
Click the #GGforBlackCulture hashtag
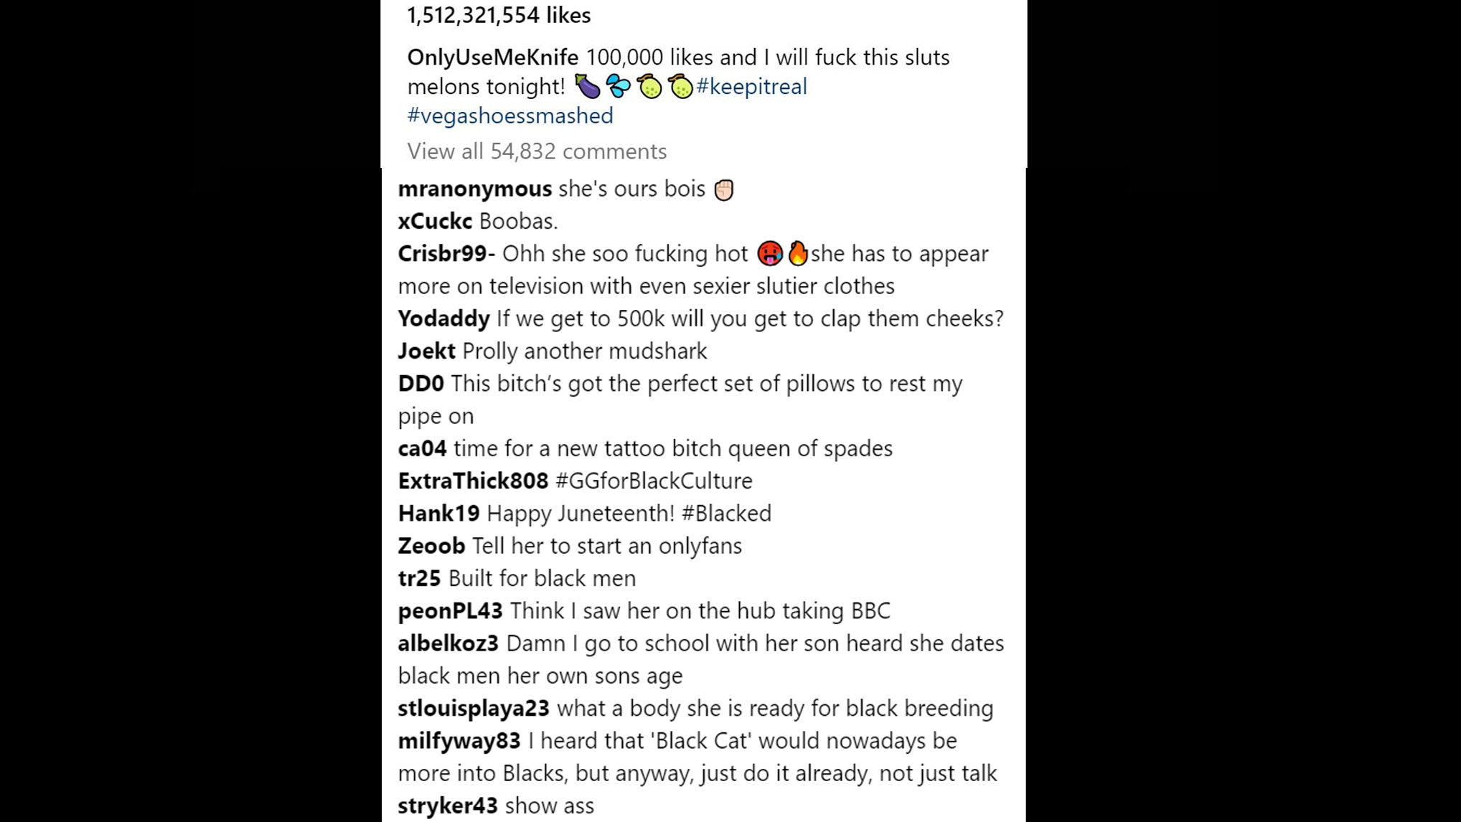654,481
